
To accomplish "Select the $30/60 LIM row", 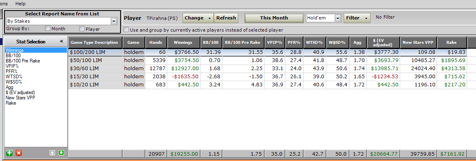I will (267, 69).
